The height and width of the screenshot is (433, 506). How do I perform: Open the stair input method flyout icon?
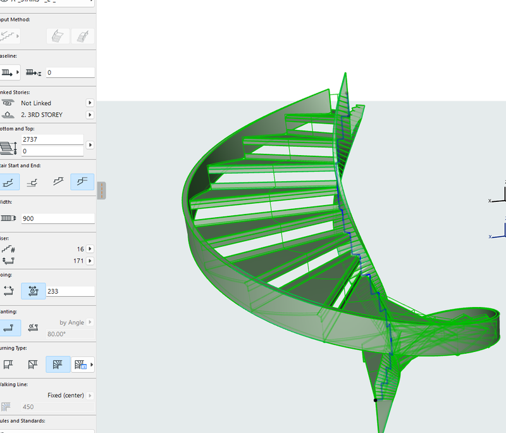click(x=9, y=36)
